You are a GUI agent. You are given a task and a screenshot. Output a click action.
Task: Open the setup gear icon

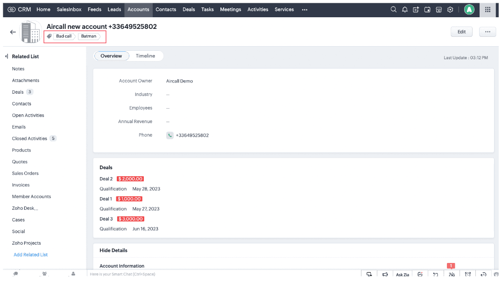450,9
